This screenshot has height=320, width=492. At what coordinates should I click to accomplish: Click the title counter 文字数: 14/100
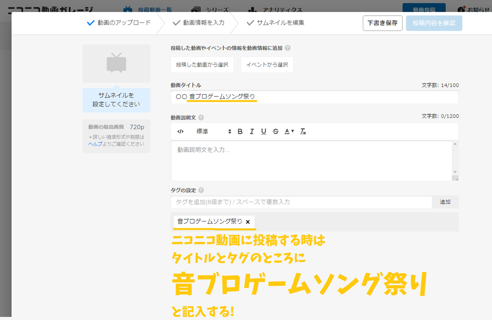(440, 85)
